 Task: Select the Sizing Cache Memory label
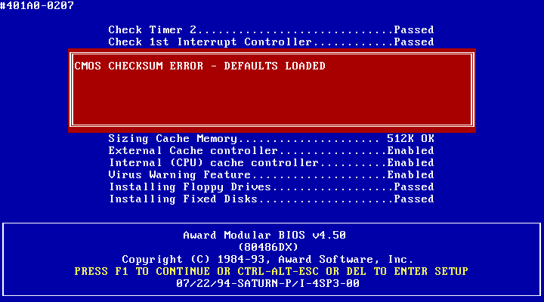point(173,139)
